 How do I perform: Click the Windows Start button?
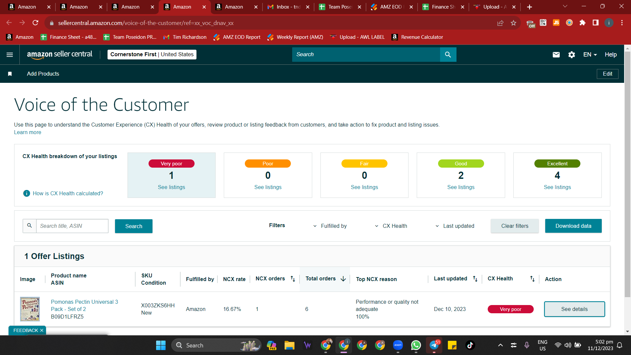click(x=161, y=345)
